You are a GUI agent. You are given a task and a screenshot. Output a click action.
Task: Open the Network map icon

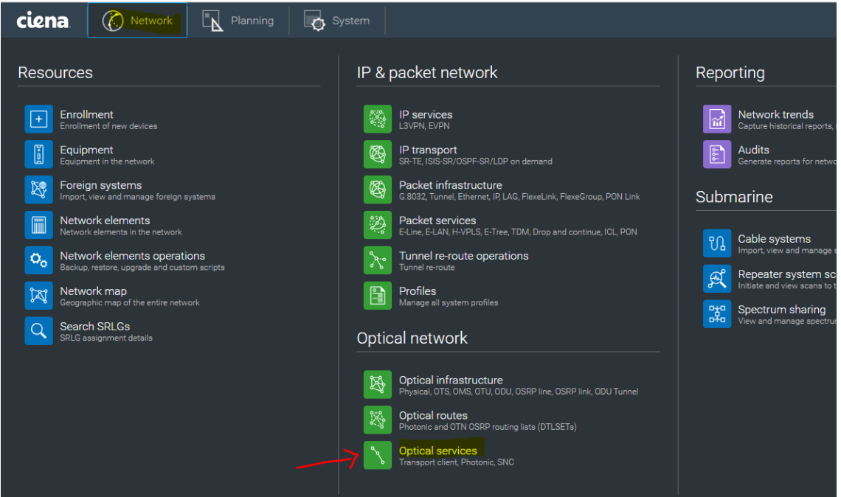[x=38, y=295]
